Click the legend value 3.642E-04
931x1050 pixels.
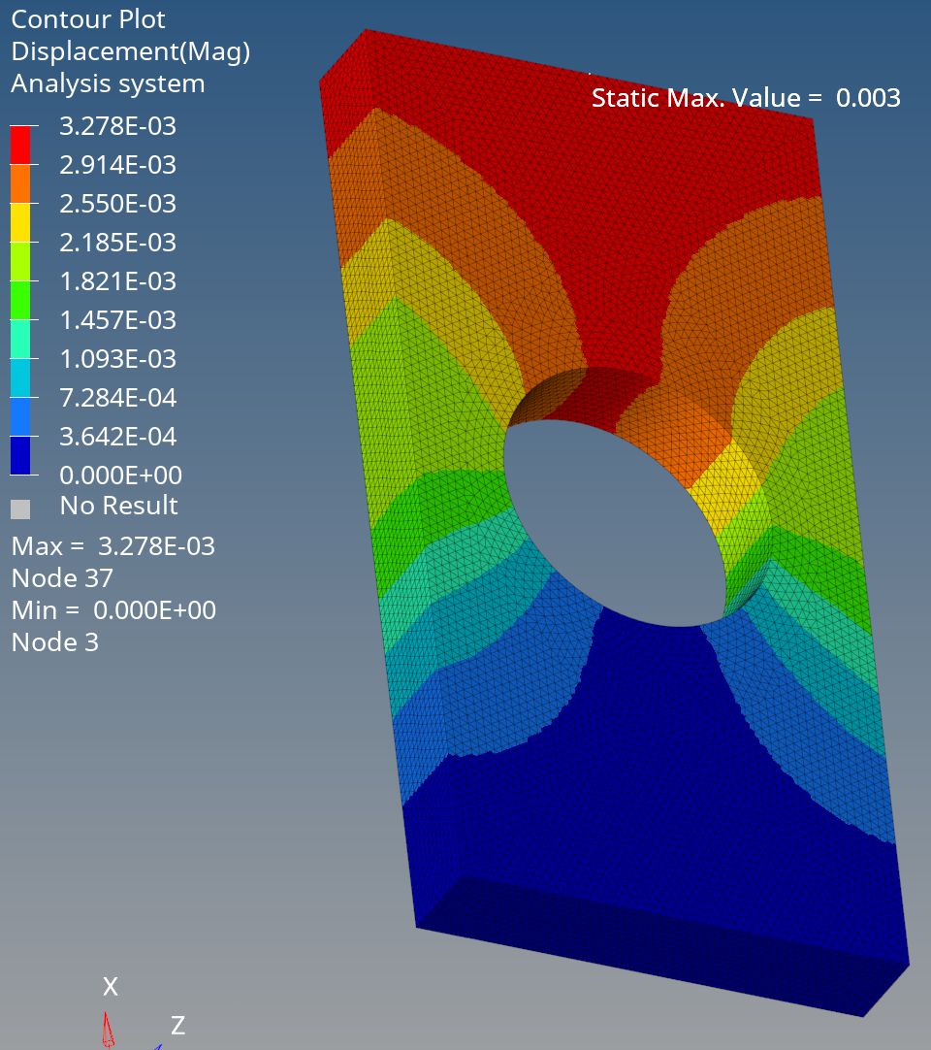tap(117, 437)
